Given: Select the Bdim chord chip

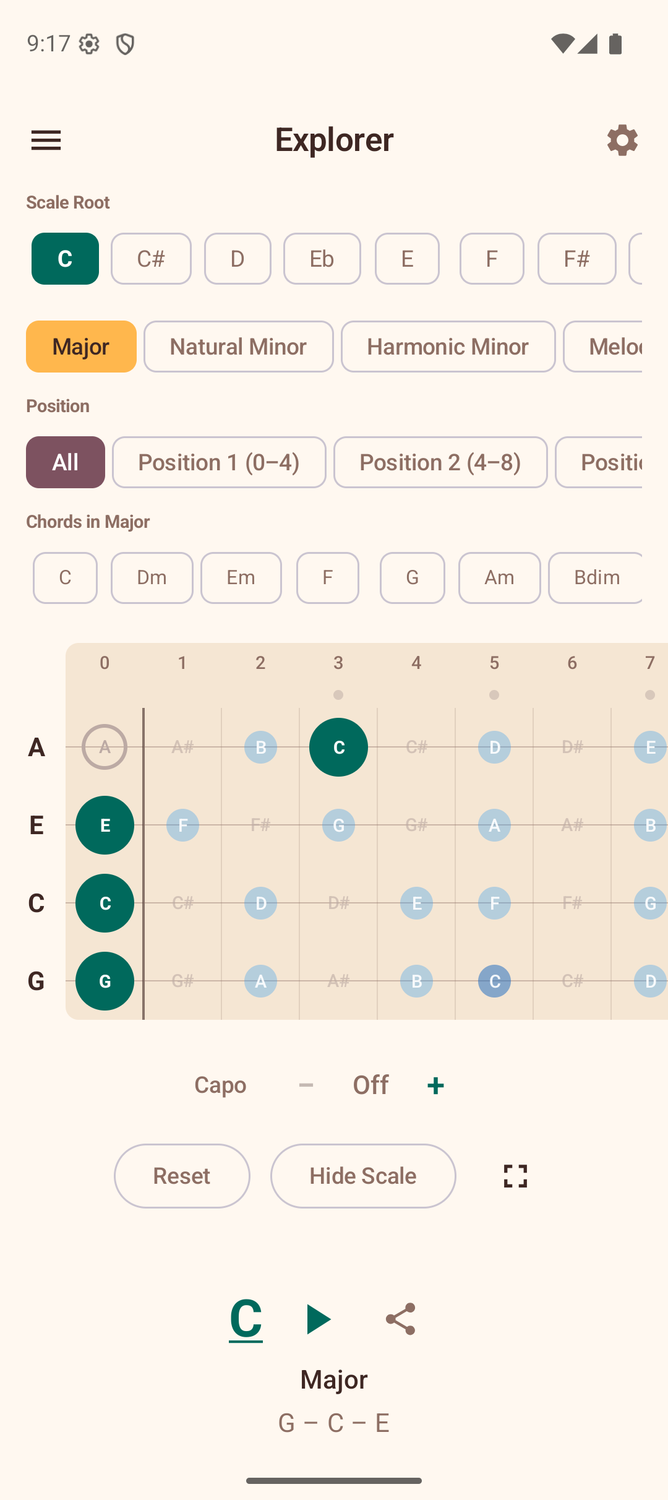Looking at the screenshot, I should (x=596, y=577).
